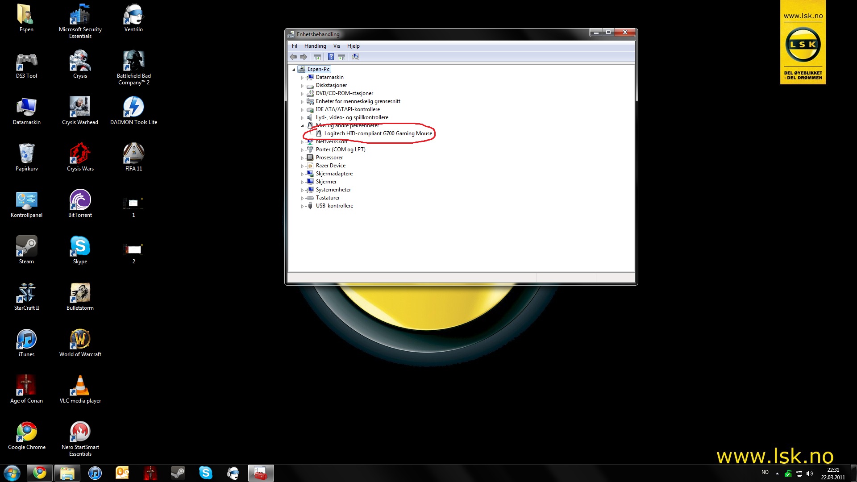The width and height of the screenshot is (857, 482).
Task: Toggle the console tree pane toolbar icon
Action: pyautogui.click(x=317, y=57)
